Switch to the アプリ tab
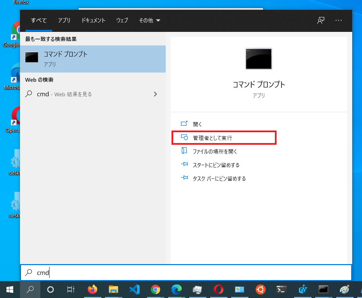362x298 pixels. (64, 20)
